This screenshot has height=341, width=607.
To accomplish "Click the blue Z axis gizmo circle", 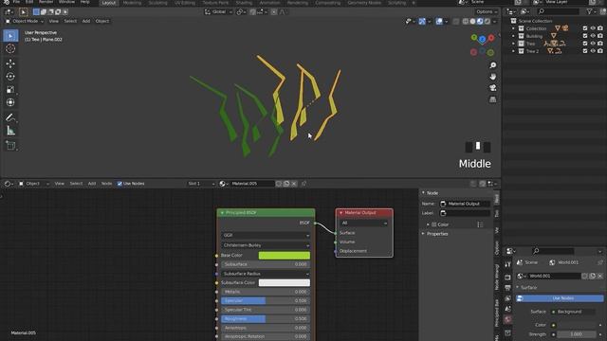I will coord(482,39).
